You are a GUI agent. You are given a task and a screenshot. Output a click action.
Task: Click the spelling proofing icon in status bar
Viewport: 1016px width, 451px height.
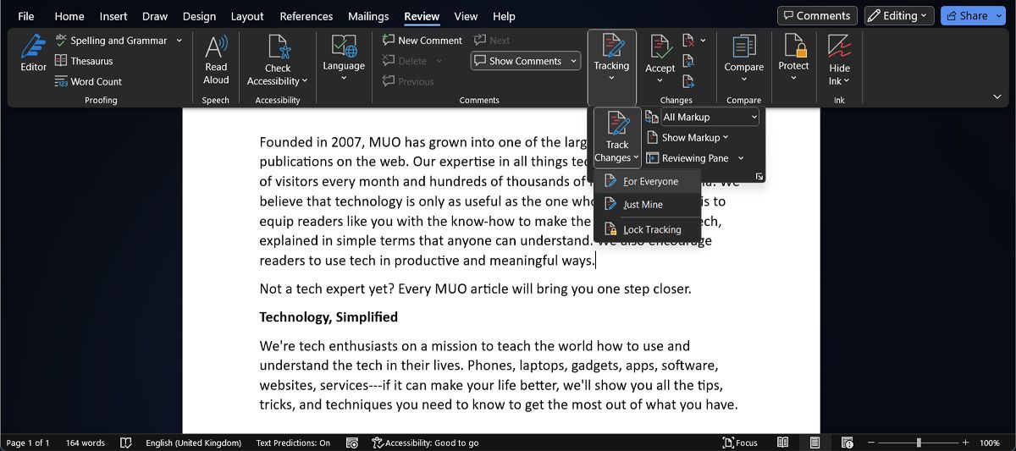click(126, 443)
